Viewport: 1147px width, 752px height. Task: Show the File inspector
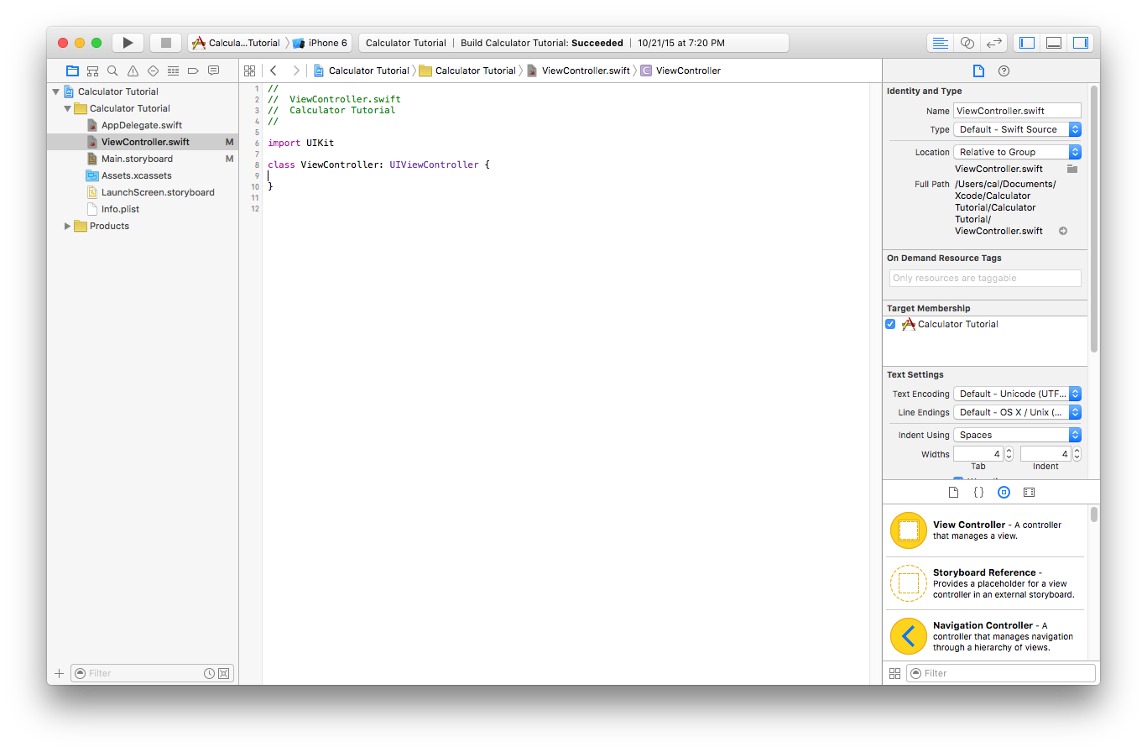tap(978, 70)
